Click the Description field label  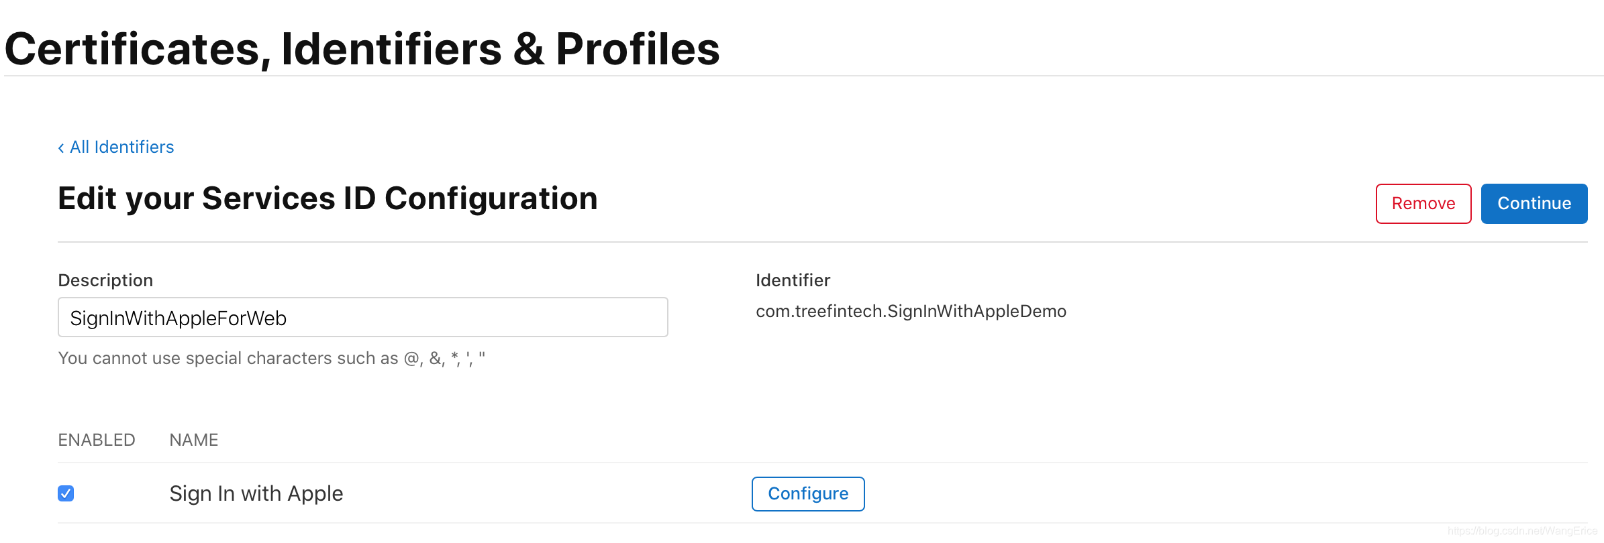click(x=105, y=280)
